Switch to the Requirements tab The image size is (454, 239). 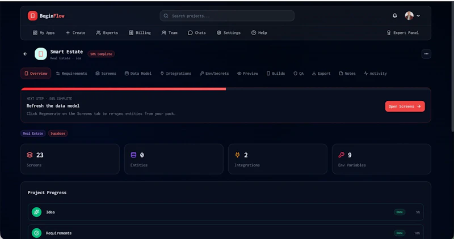point(72,74)
